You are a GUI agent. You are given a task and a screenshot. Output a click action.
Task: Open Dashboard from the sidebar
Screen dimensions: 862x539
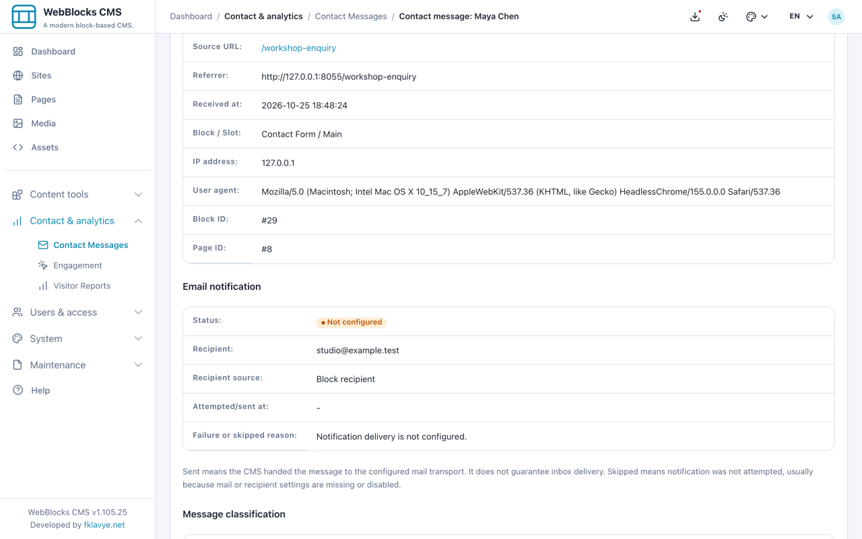pyautogui.click(x=53, y=51)
